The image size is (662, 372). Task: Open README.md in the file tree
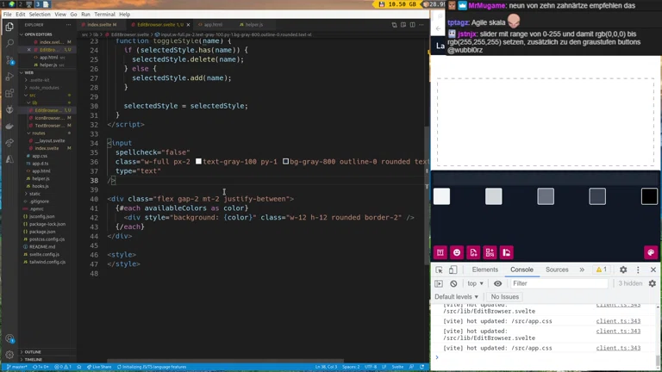tap(42, 247)
